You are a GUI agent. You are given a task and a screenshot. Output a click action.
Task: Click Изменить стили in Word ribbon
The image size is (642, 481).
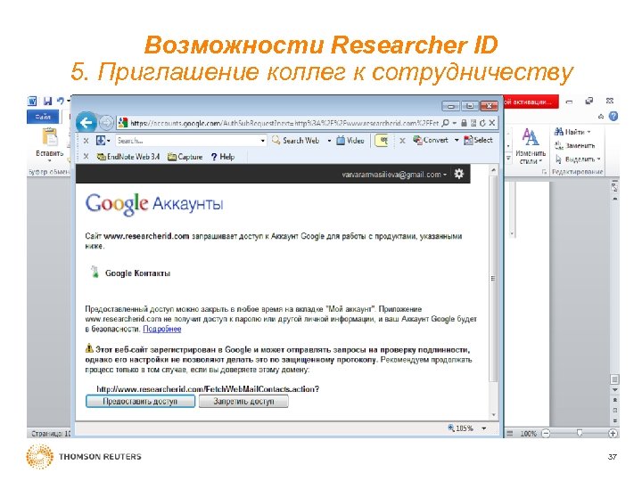click(531, 146)
